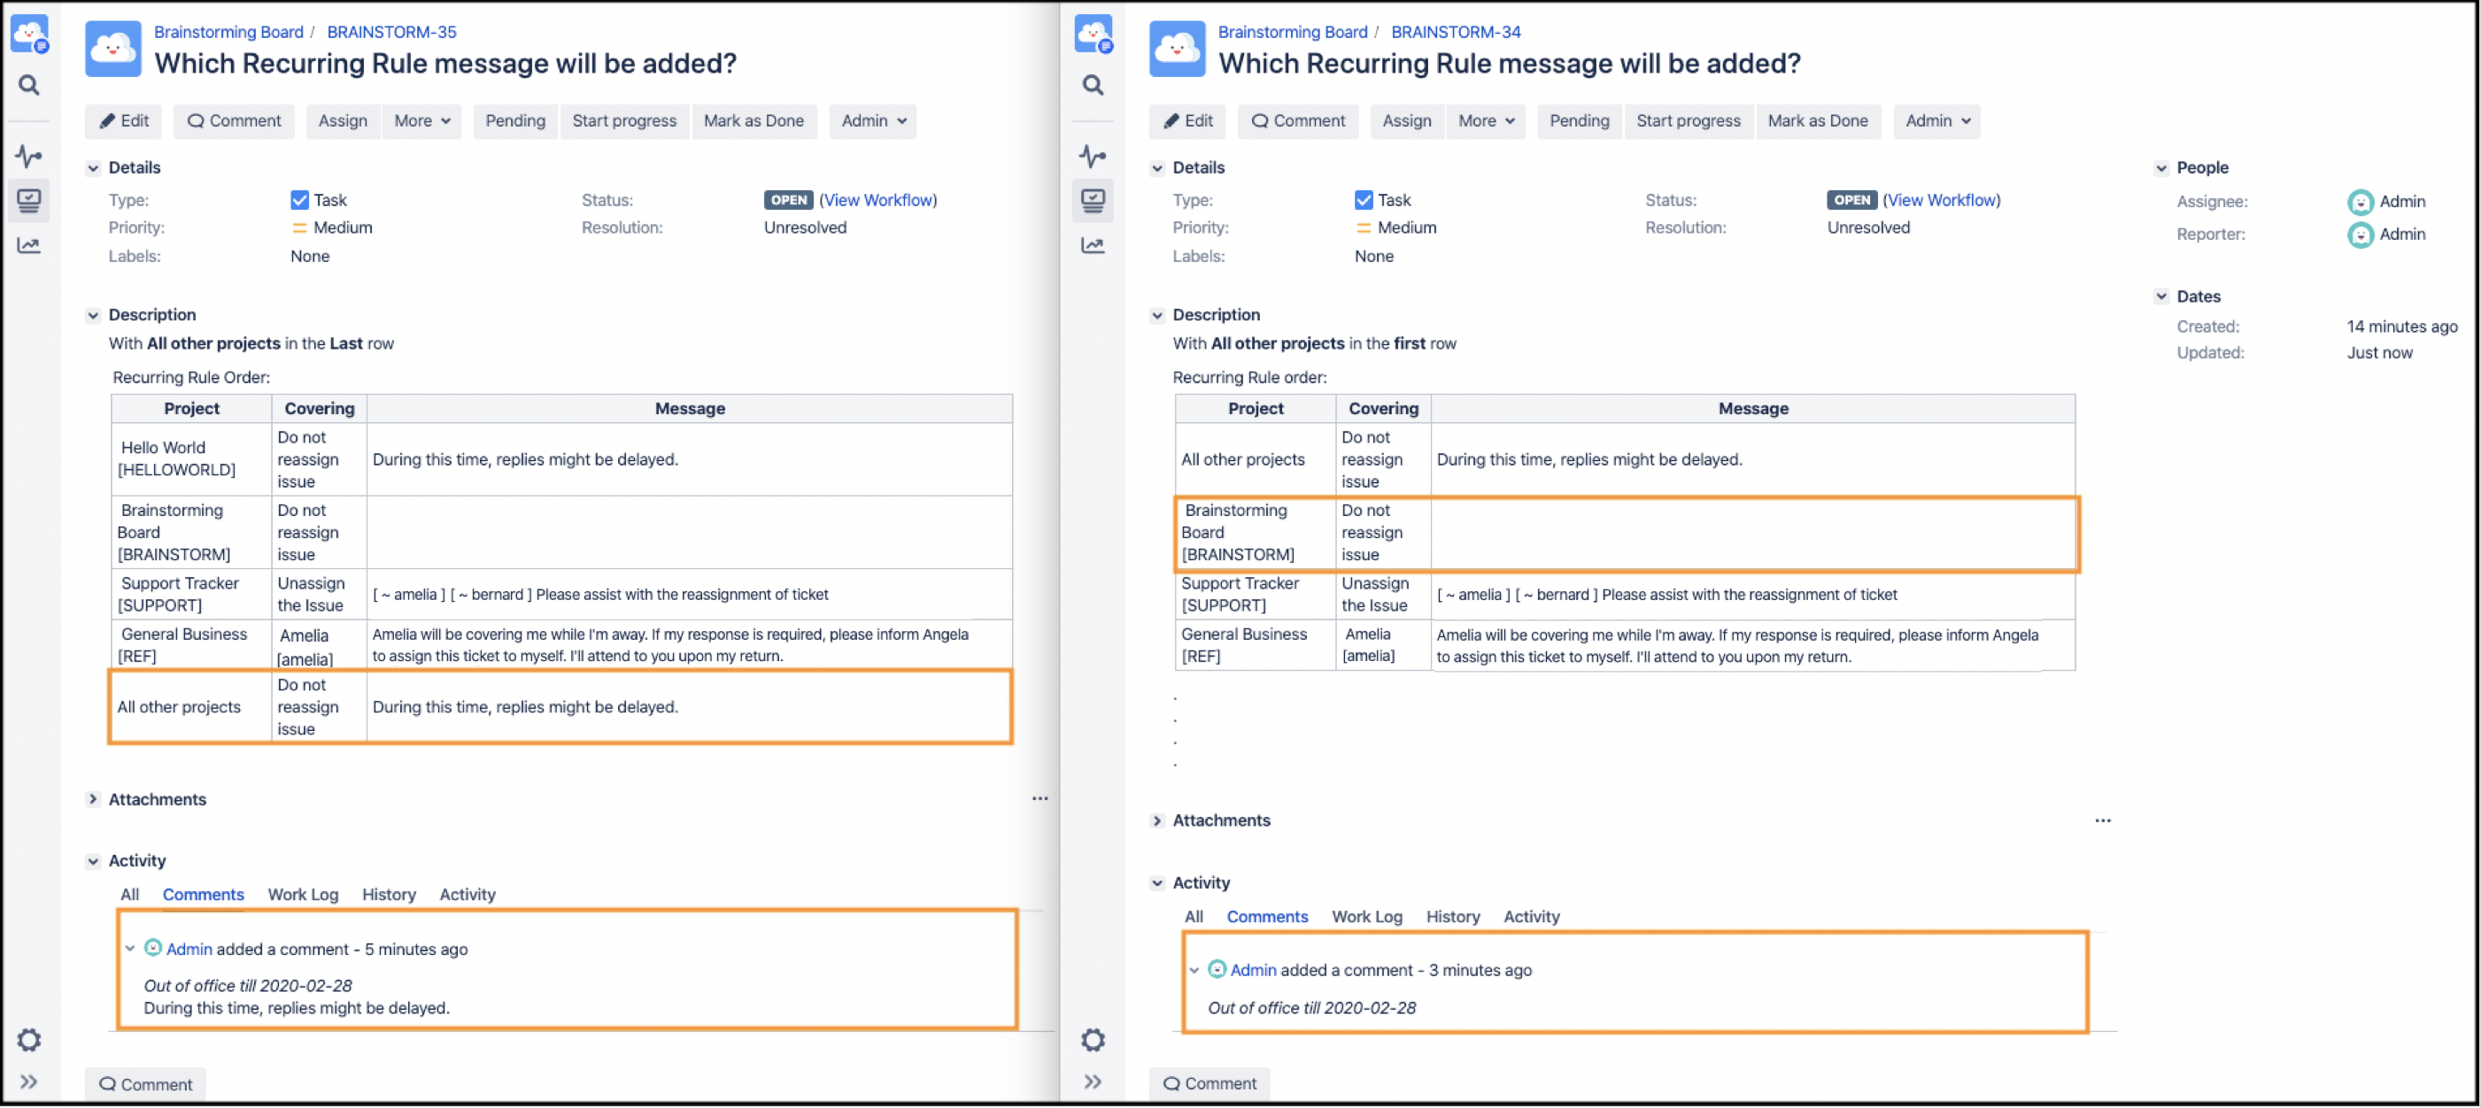Click Start progress button in BRAINSTORM-35
The height and width of the screenshot is (1108, 2481).
[624, 121]
